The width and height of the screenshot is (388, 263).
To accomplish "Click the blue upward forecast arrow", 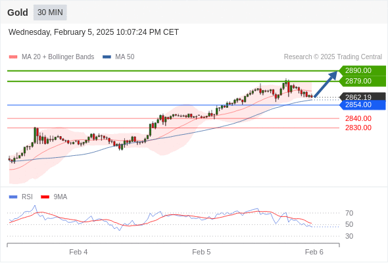I will 326,84.
